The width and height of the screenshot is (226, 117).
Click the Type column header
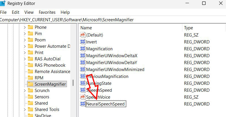click(x=188, y=28)
